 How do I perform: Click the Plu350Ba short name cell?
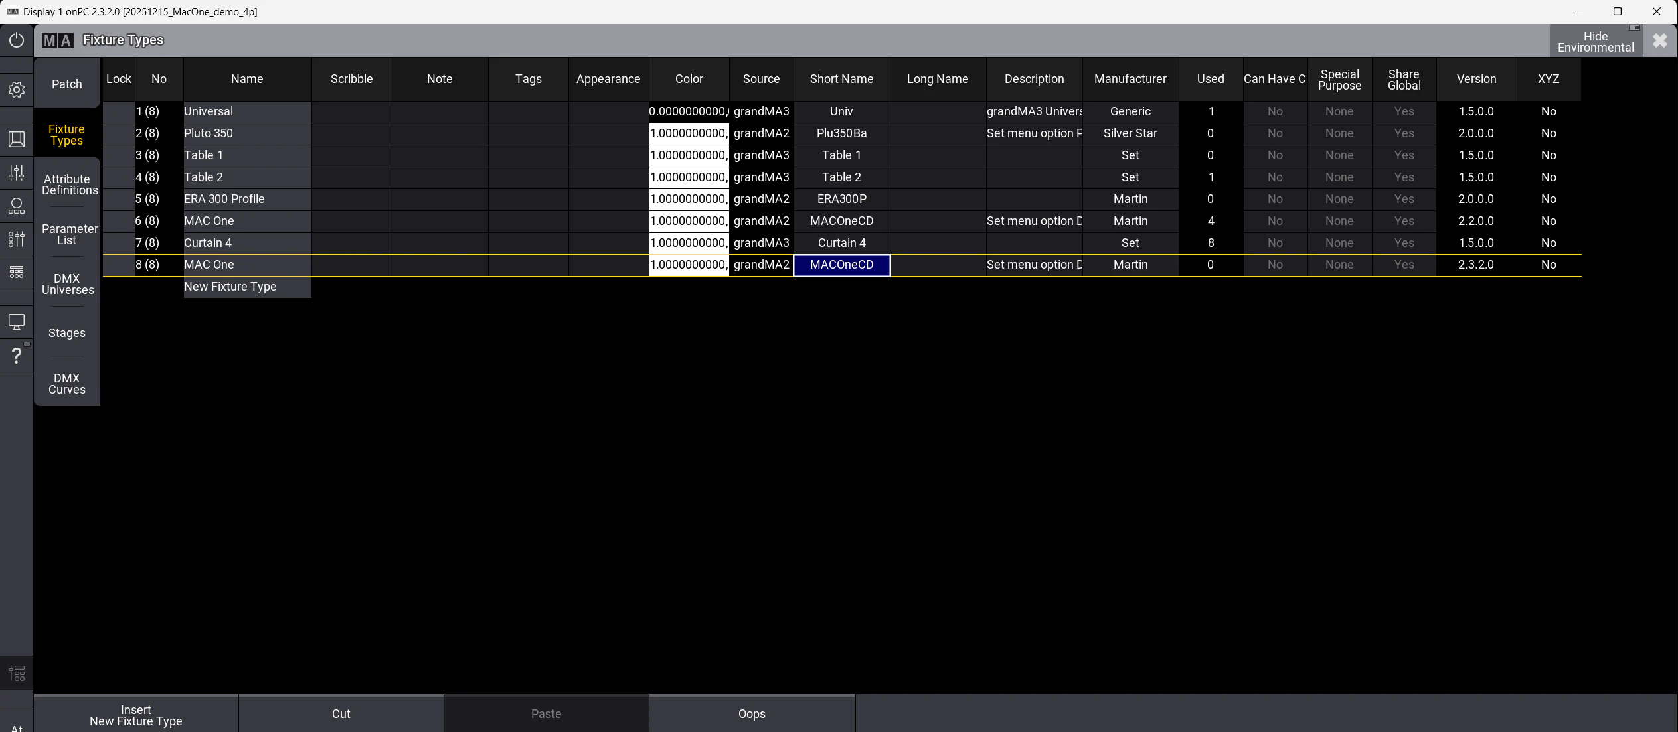point(841,133)
